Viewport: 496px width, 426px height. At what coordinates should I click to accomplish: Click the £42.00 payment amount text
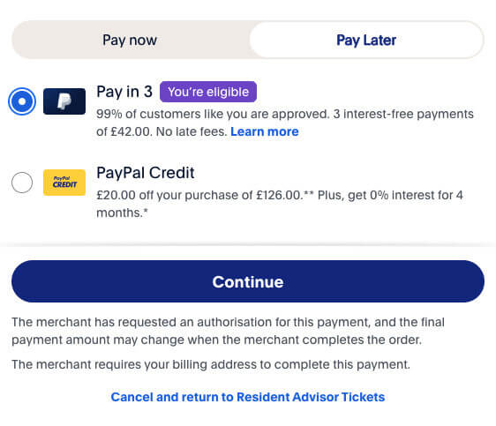[132, 131]
